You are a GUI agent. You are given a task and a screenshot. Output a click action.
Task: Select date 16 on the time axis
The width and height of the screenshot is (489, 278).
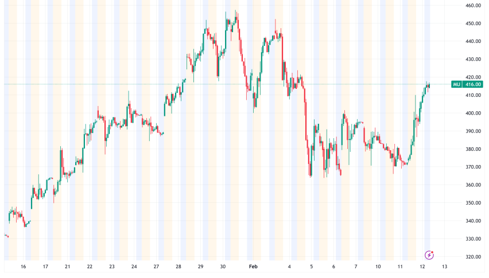tap(24, 267)
